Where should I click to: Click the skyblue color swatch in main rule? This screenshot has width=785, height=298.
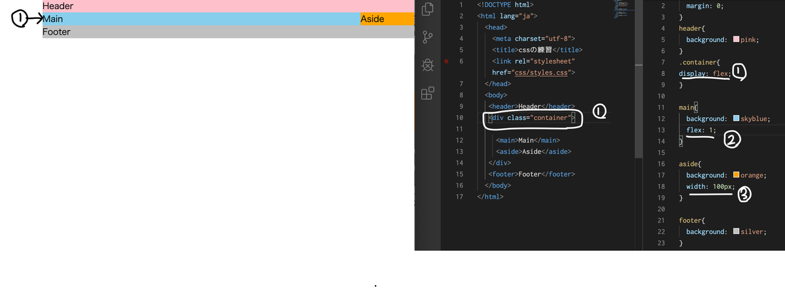click(x=736, y=119)
